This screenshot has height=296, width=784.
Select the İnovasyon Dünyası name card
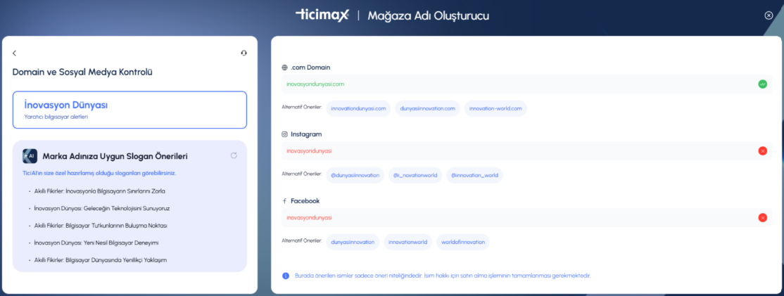pos(129,110)
